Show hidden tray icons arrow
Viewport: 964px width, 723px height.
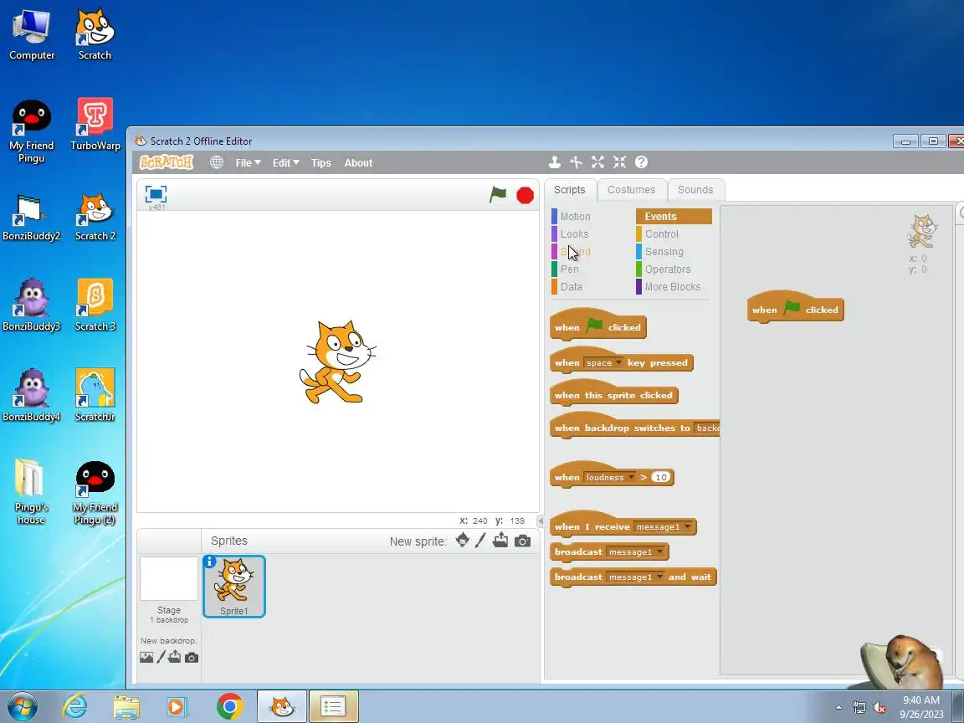tap(838, 708)
